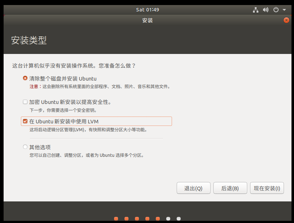Click text 下一步，你需要选择一个安全密钥。

[63, 110]
